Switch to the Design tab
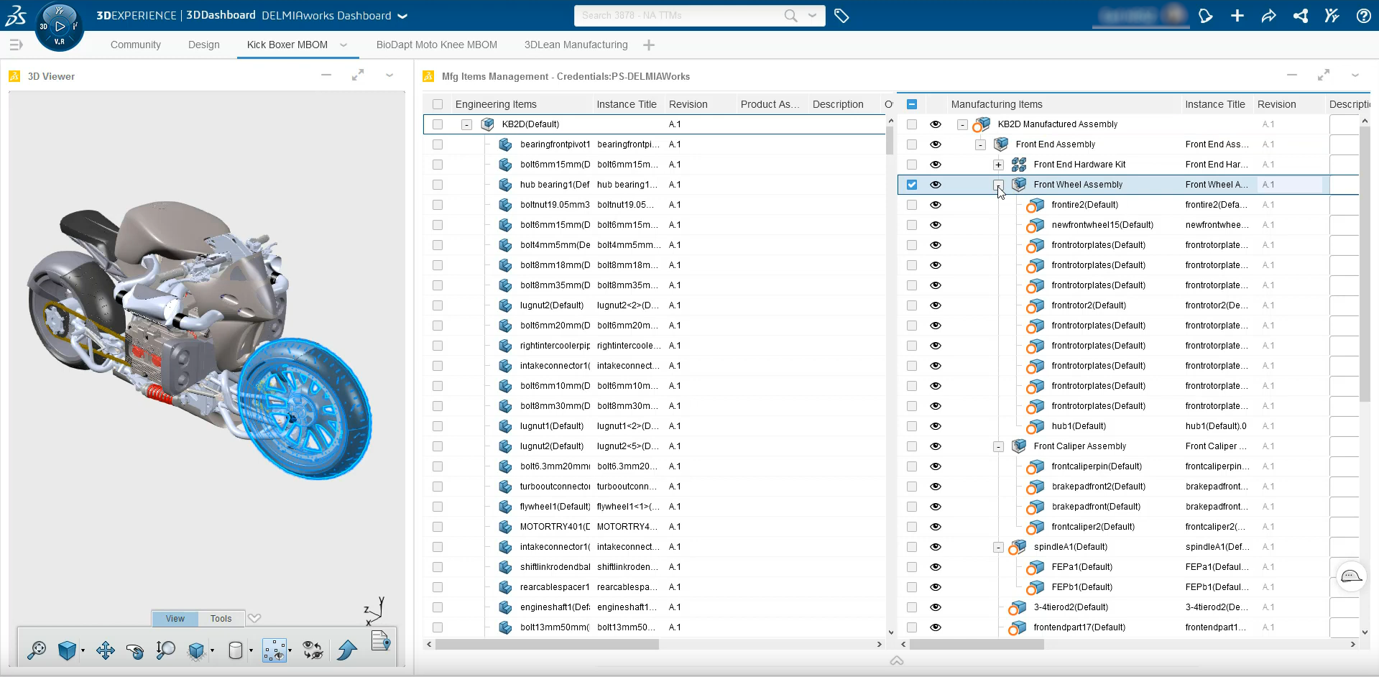Screen dimensions: 1379x677 [204, 45]
